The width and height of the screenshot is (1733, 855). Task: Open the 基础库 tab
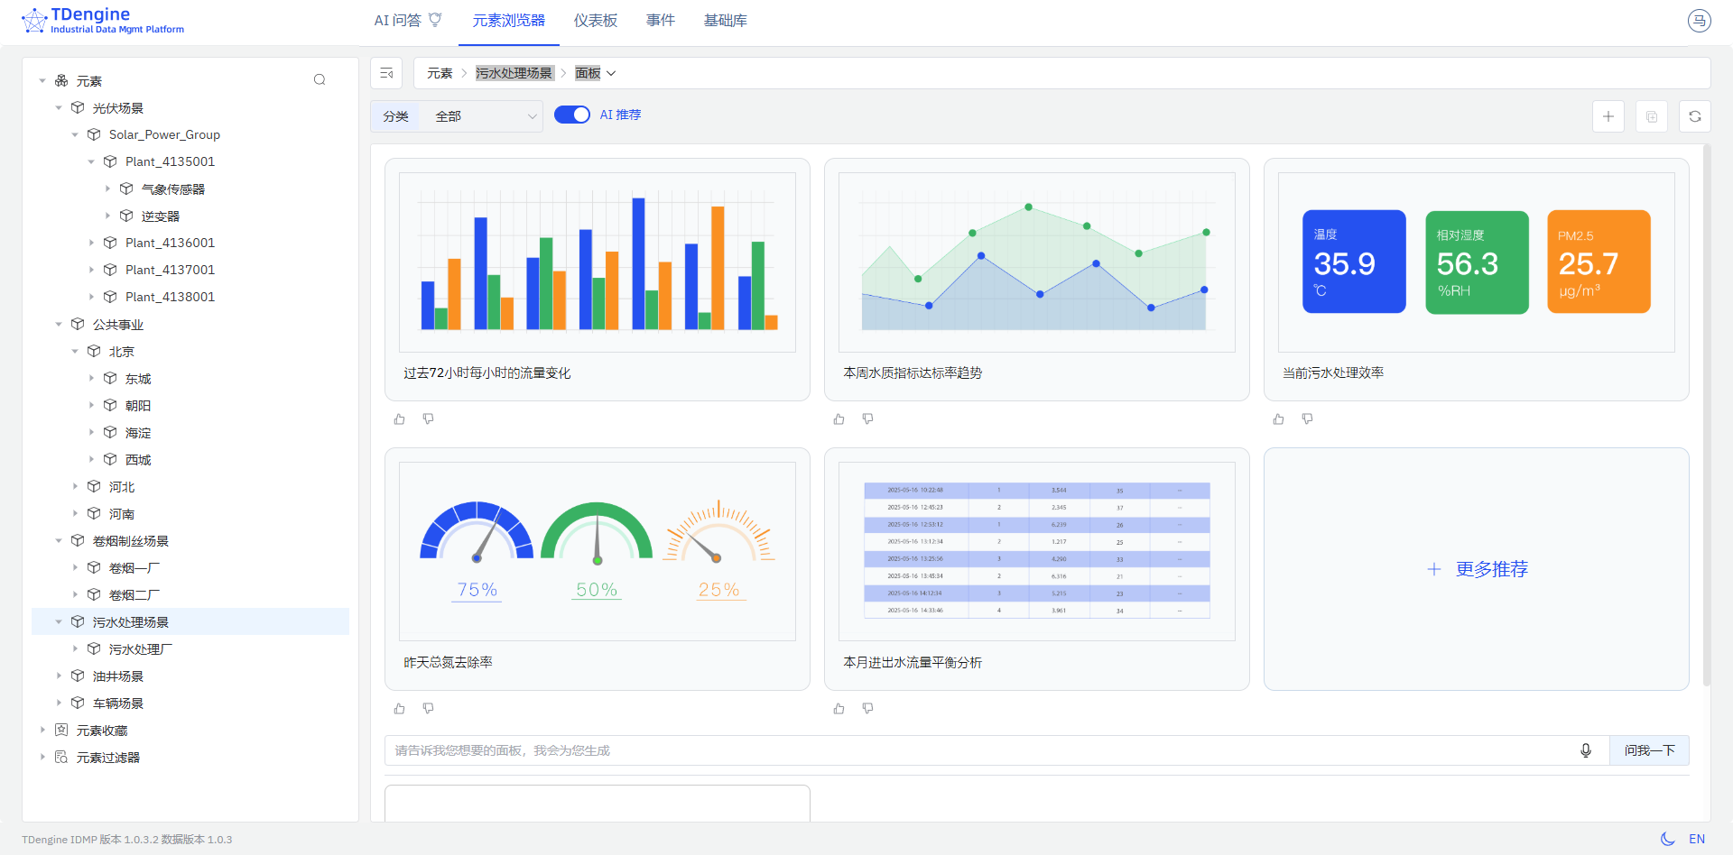(x=726, y=21)
